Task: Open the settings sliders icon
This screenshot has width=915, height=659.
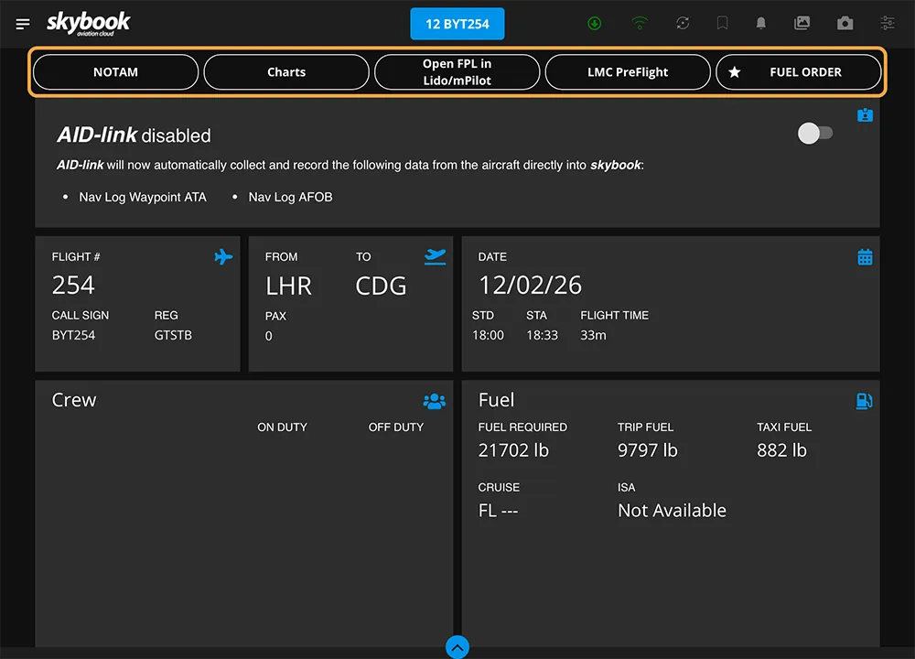Action: click(888, 24)
